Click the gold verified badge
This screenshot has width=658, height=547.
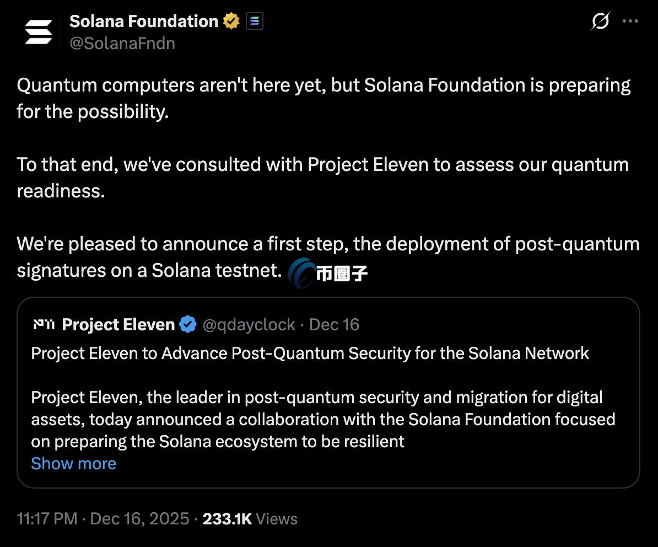(231, 22)
